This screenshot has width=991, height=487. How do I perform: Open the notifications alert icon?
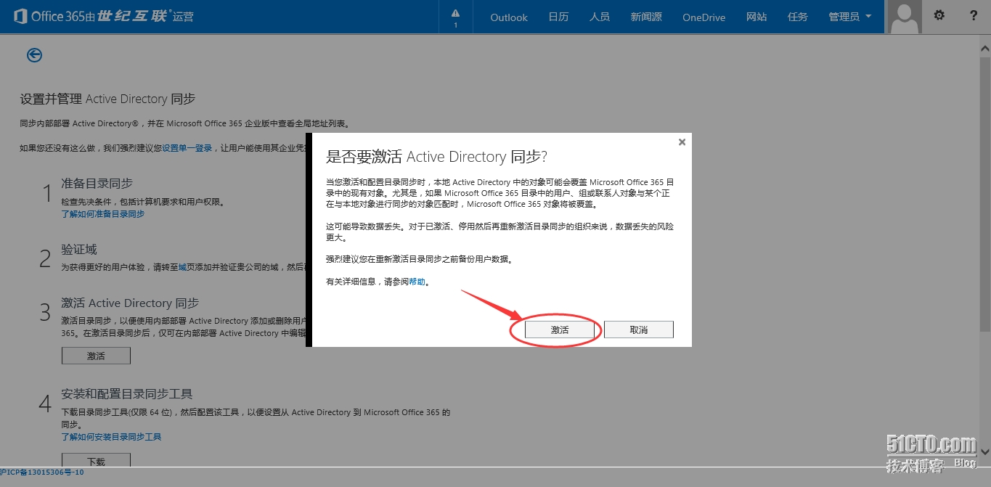click(x=455, y=17)
